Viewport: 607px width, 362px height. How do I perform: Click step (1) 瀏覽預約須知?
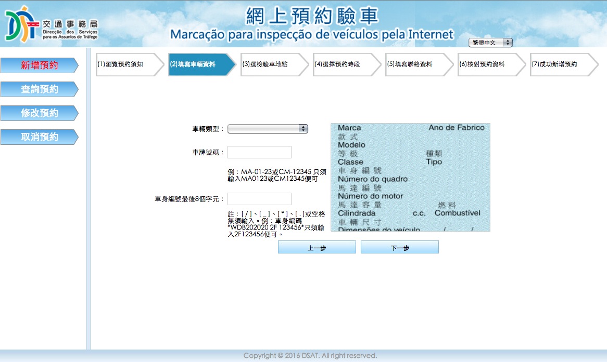point(125,65)
